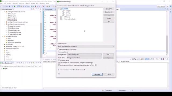172x96 pixels.
Task: Collapse com.hg.microservices.models package
Action: tap(5, 12)
